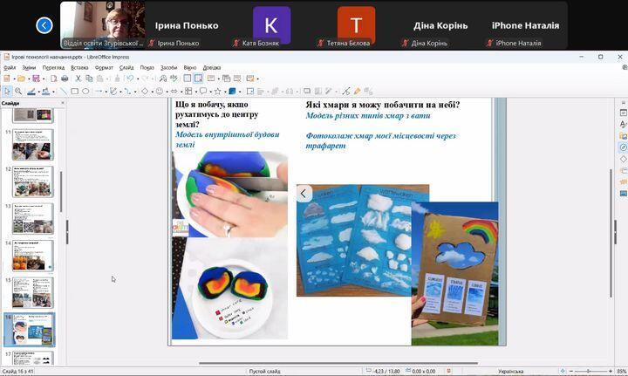The height and width of the screenshot is (376, 628).
Task: Open the Формат menu
Action: pyautogui.click(x=104, y=68)
